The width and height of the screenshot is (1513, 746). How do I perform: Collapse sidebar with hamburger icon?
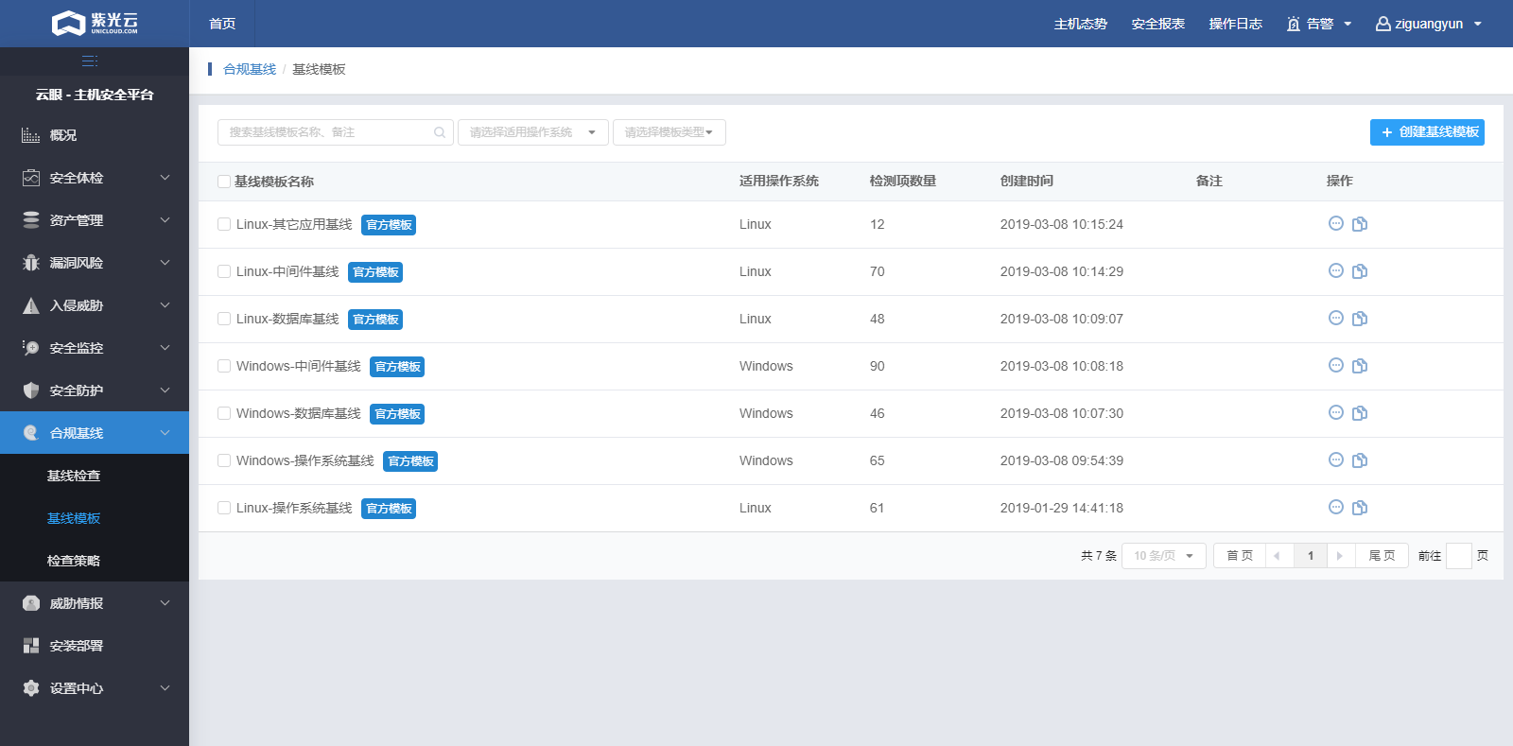point(90,61)
